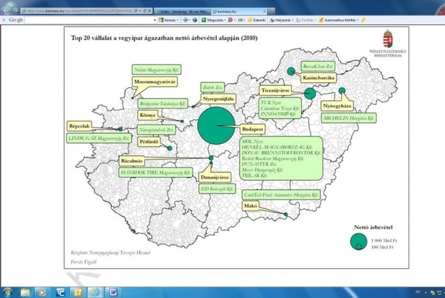
Task: Click the large green Budapest circle on the map
Action: pyautogui.click(x=216, y=126)
